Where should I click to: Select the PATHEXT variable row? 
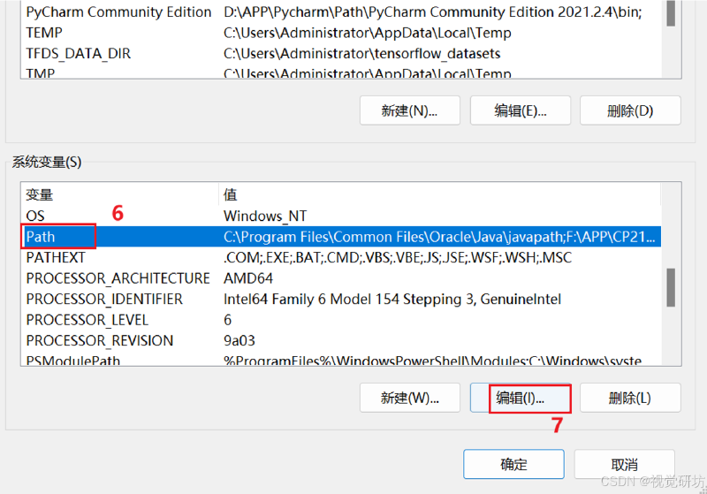point(341,257)
